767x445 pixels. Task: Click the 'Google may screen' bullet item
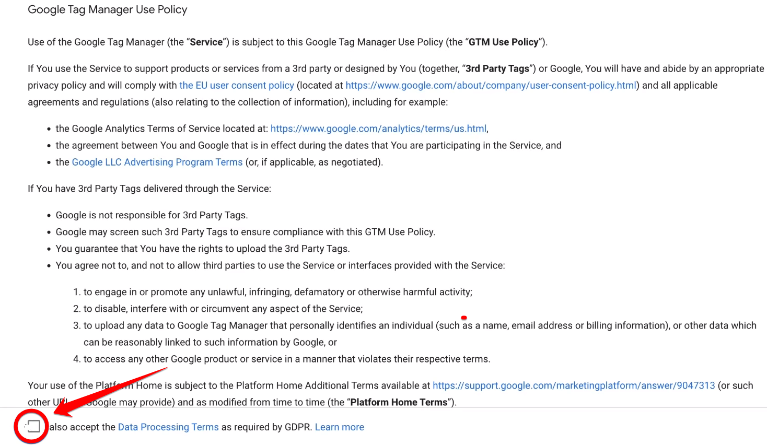click(x=245, y=232)
